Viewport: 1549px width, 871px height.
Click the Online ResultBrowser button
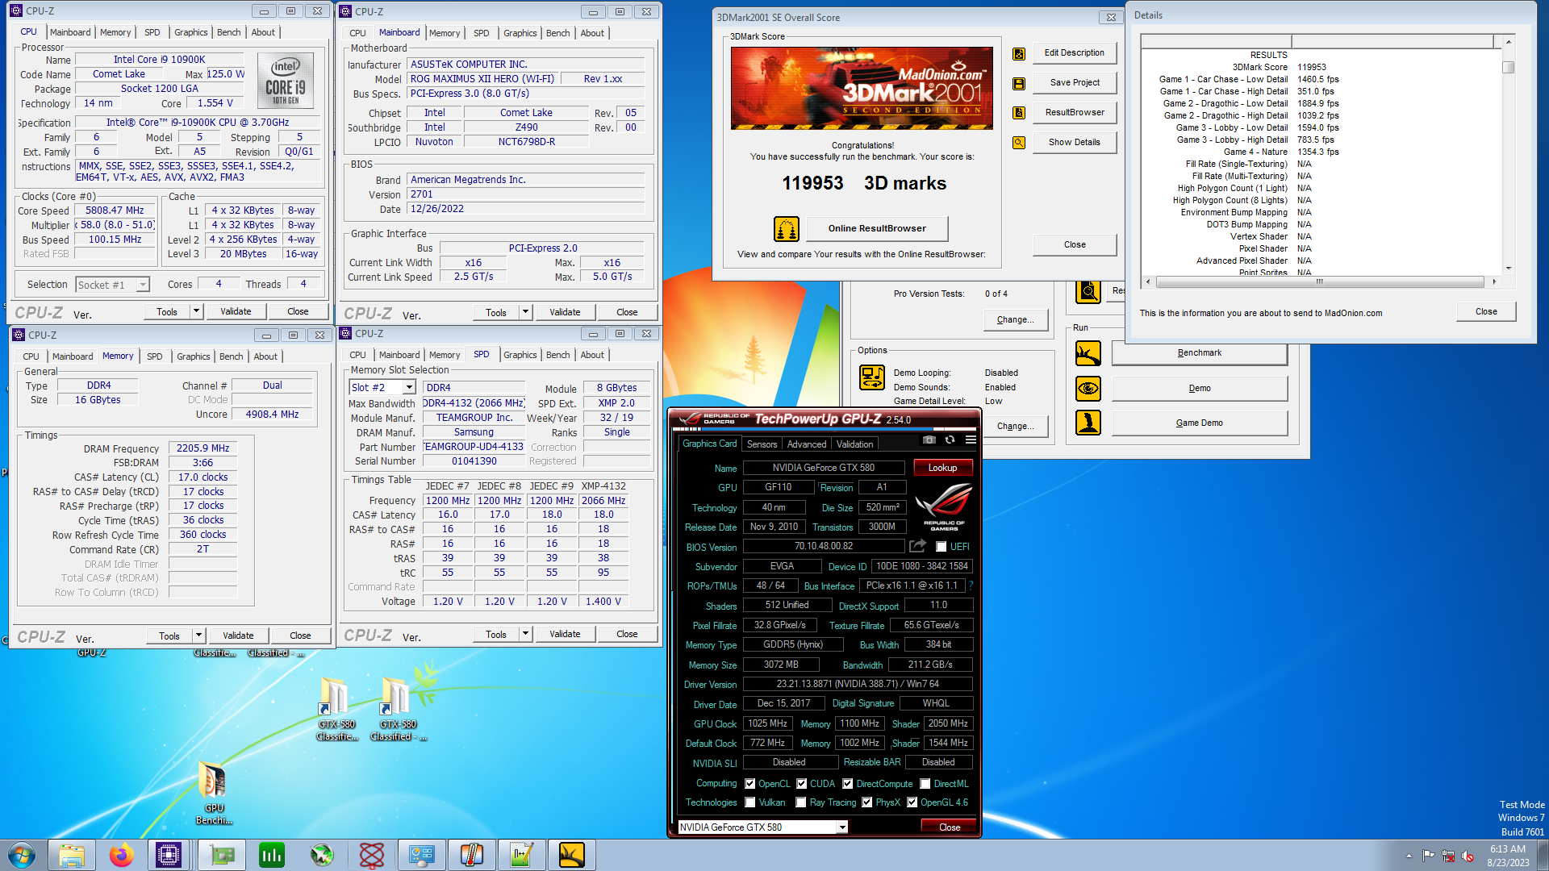point(877,229)
